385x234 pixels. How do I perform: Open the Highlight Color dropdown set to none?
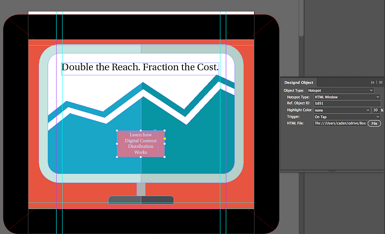342,110
